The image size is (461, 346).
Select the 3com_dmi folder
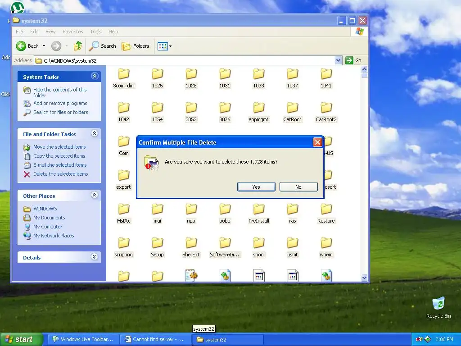tap(124, 78)
